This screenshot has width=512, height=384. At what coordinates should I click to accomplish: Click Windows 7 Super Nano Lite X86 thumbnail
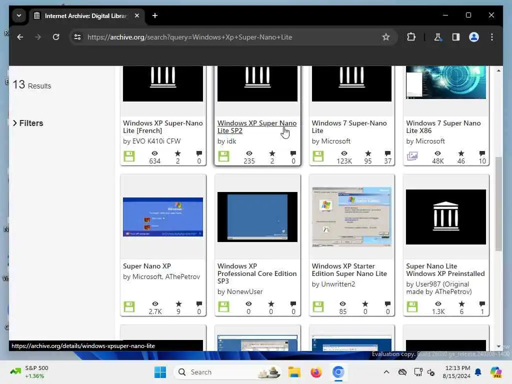pyautogui.click(x=445, y=82)
